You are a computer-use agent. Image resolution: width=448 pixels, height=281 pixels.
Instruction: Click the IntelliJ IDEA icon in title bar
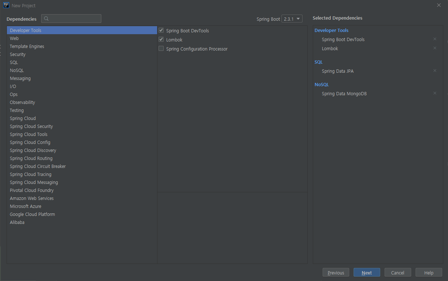click(6, 5)
